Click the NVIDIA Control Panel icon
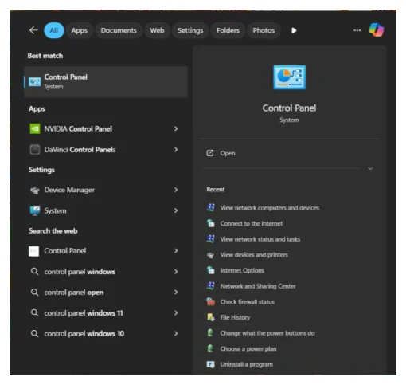Viewport: 406px width, 385px height. (x=35, y=128)
